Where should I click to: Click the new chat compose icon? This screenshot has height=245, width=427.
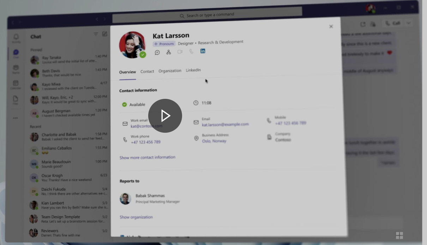click(x=105, y=34)
